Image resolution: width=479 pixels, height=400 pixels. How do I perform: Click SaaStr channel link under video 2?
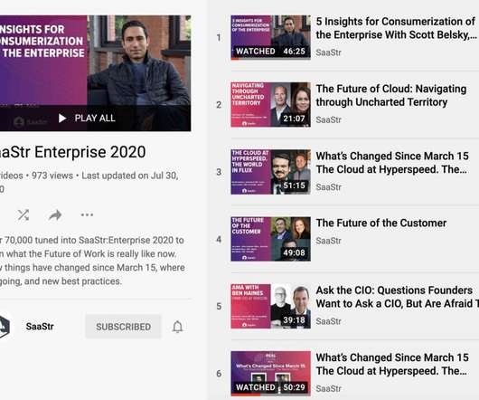[328, 119]
